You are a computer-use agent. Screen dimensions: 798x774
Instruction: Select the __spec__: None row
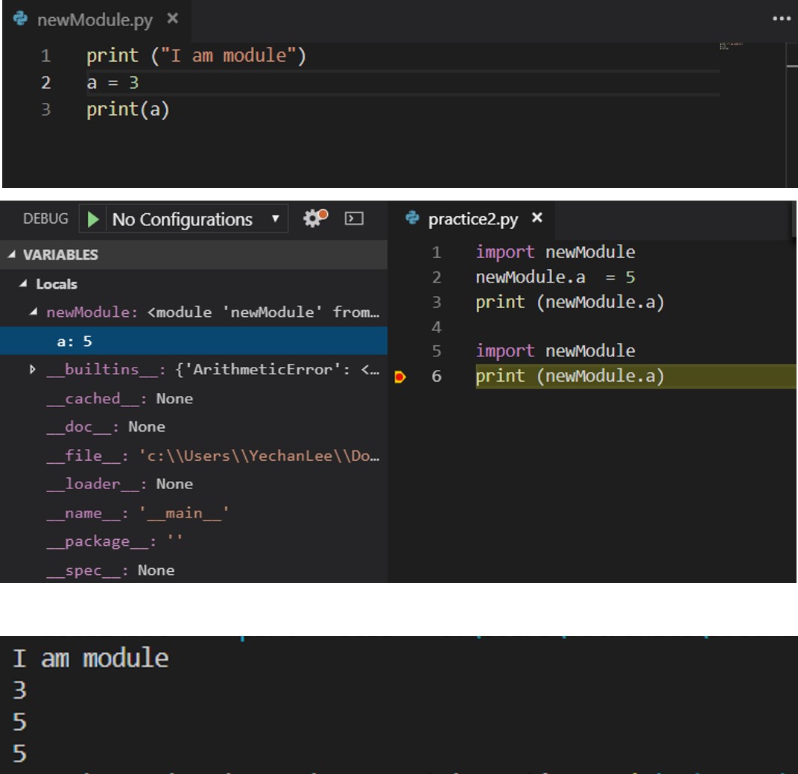pyautogui.click(x=194, y=570)
